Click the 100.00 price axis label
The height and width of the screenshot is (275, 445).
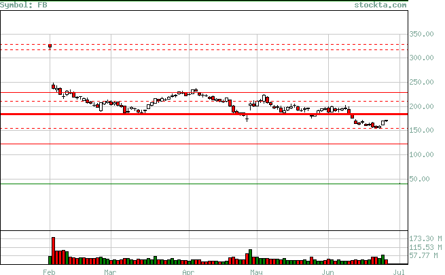tap(421, 154)
